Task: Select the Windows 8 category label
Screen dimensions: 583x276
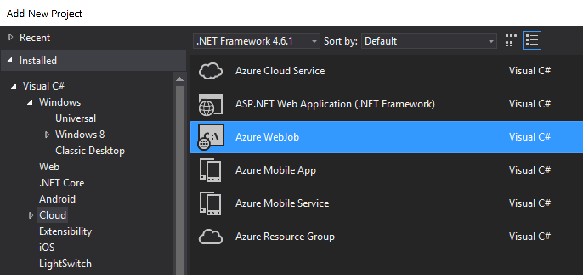Action: click(80, 135)
